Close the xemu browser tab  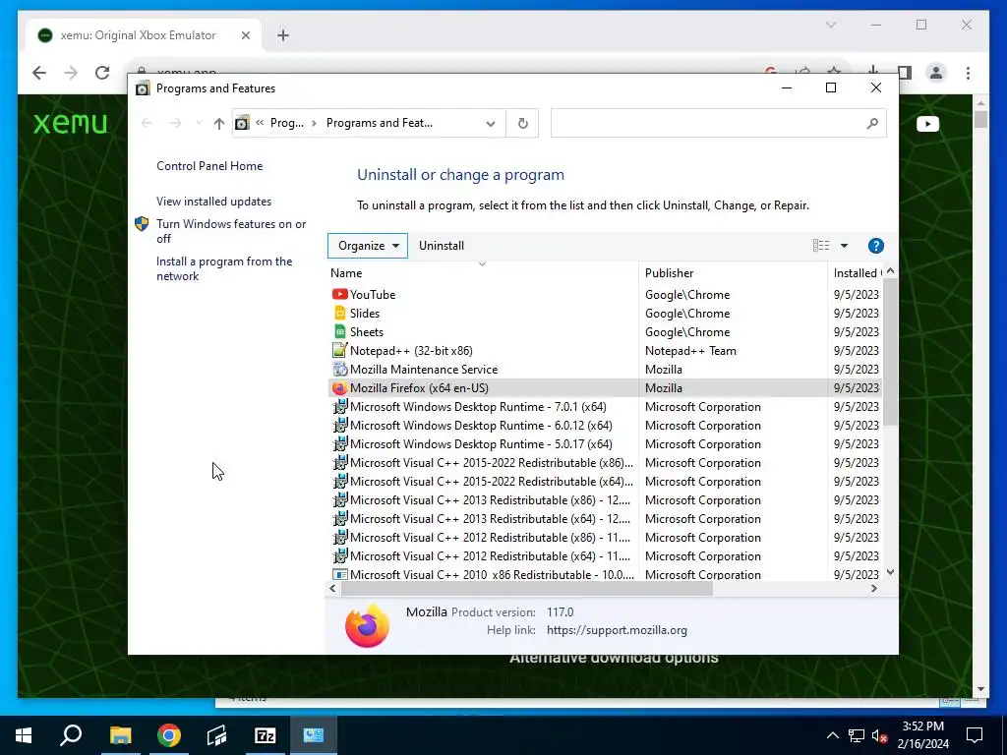[245, 35]
